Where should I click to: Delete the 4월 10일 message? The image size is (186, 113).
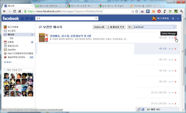[175, 71]
